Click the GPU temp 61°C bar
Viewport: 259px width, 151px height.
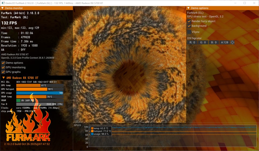(x=40, y=85)
